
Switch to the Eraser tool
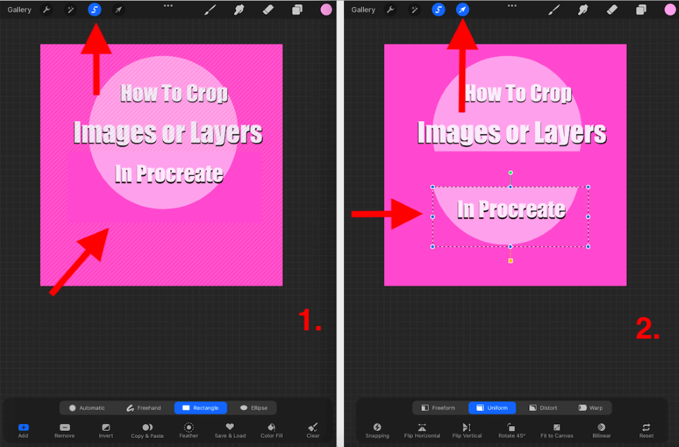tap(266, 10)
